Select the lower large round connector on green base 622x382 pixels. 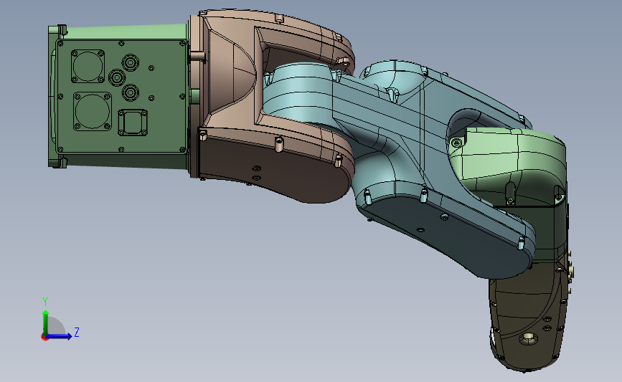93,111
